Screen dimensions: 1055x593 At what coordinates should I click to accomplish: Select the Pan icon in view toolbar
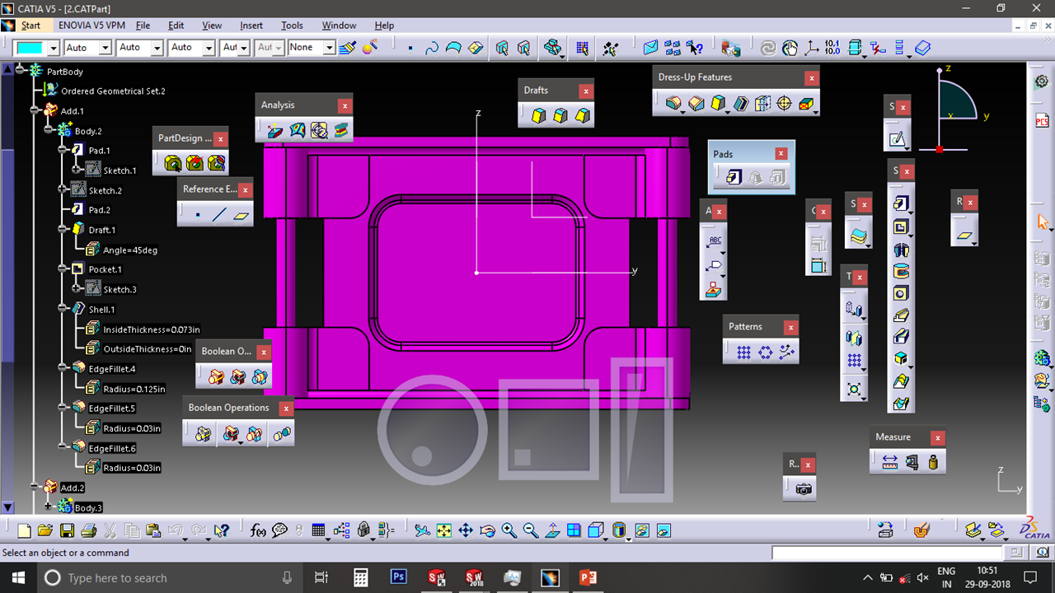pos(465,530)
